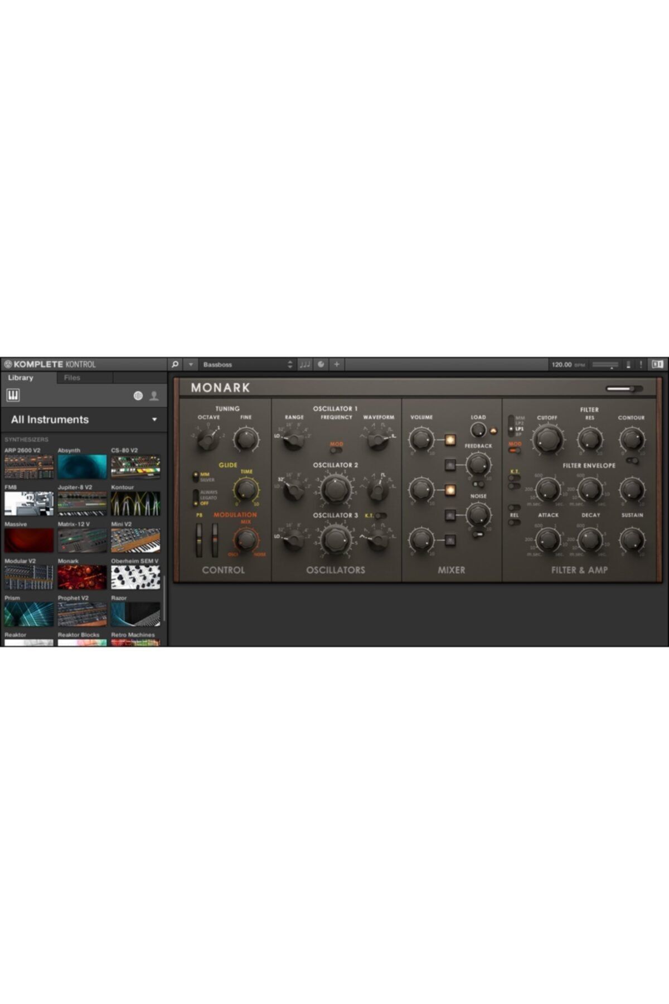Toggle the browser panel view icon

[x=657, y=364]
